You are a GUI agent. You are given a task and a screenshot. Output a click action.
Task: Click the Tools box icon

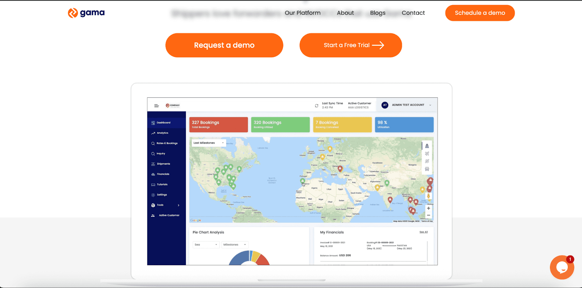click(153, 205)
